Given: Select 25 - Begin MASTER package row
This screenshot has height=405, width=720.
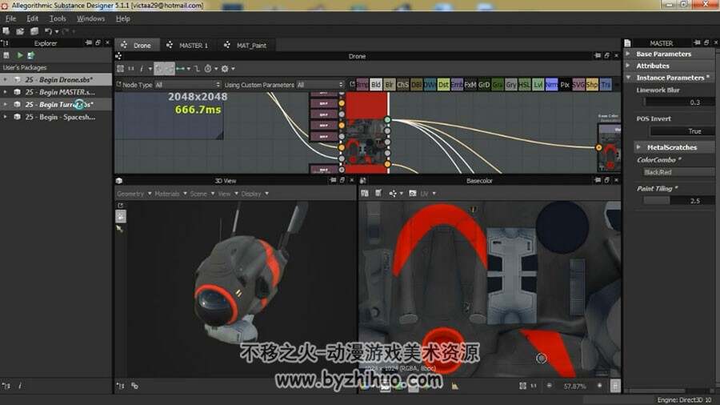Looking at the screenshot, I should pyautogui.click(x=56, y=92).
